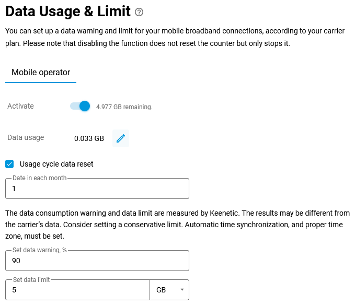Click the Date in each month field
The image size is (355, 306).
[97, 189]
